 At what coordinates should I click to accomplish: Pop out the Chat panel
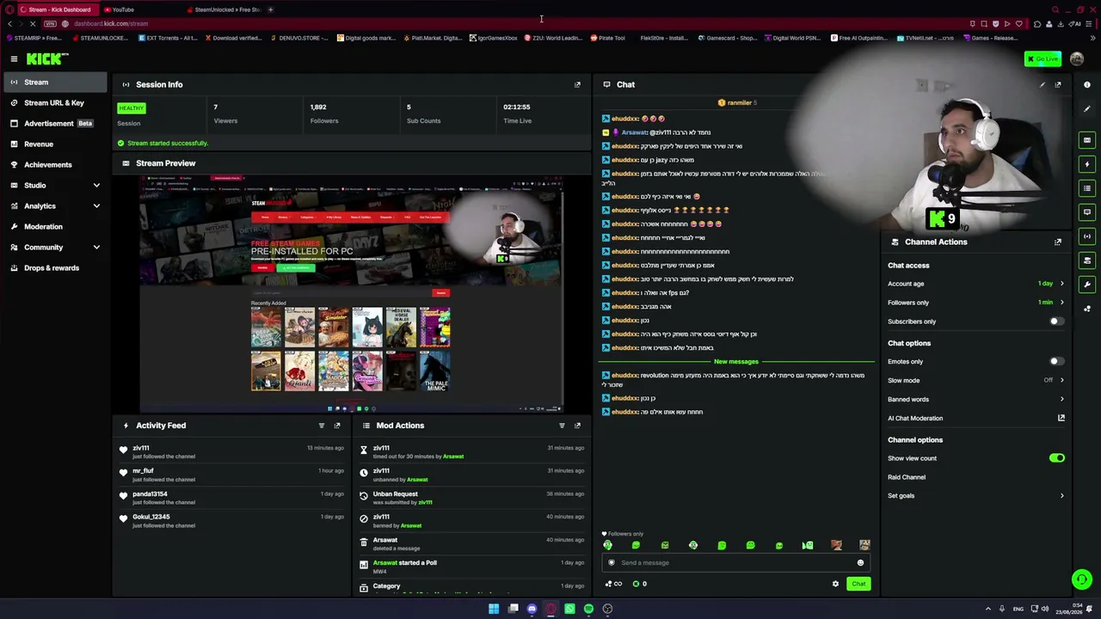coord(1058,84)
